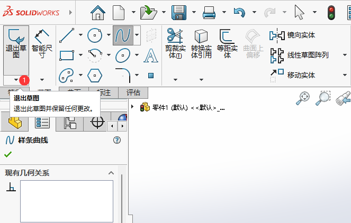Confirm spline with green checkmark

tap(8, 154)
